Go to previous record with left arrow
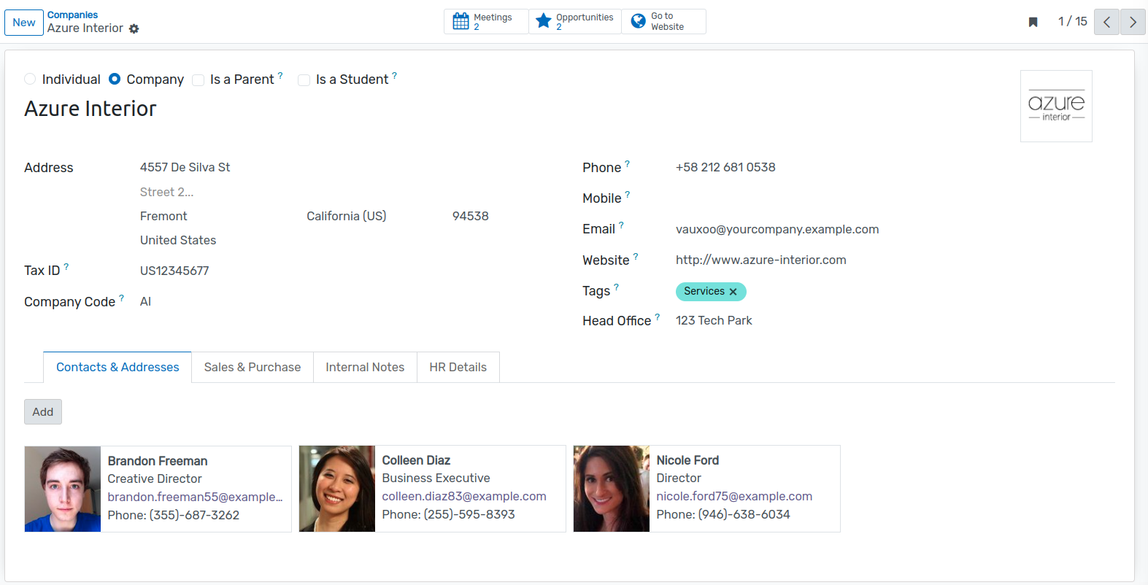 click(1106, 22)
